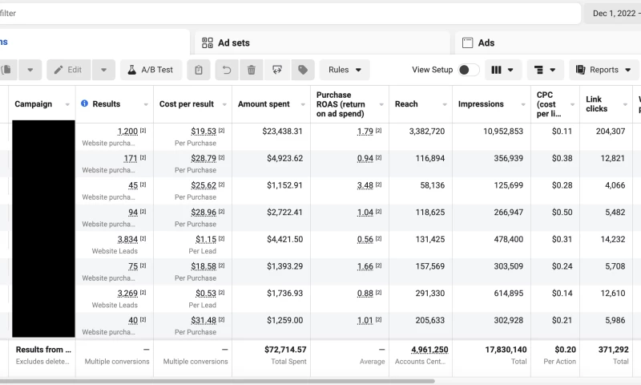Viewport: 641px width, 385px height.
Task: Select the 204,307 link clicks cell
Action: (x=611, y=132)
